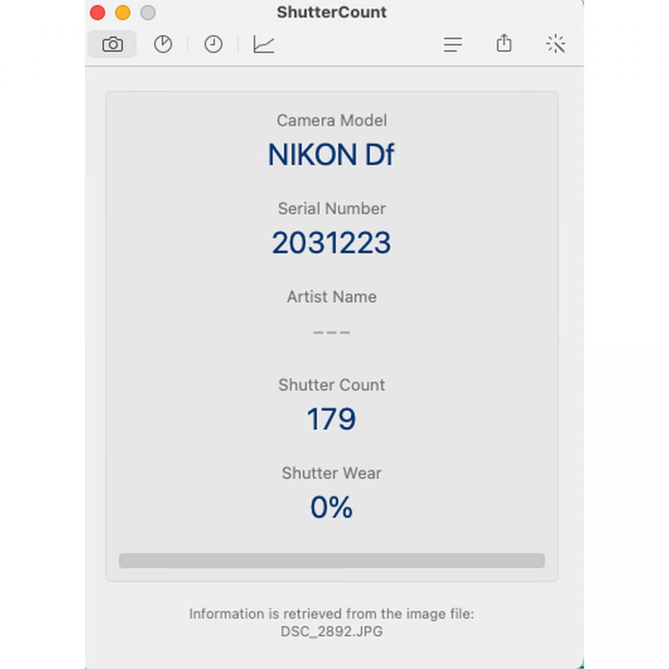Click the gray disabled zoom button
669x669 pixels.
148,12
